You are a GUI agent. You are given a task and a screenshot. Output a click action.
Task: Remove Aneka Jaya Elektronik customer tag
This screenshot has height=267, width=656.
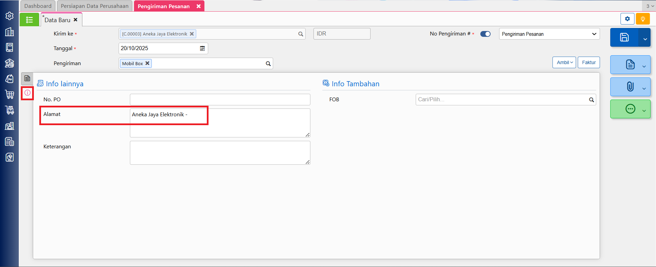click(192, 34)
